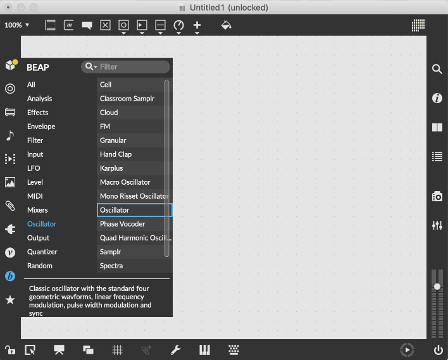Open the zoom 100% dropdown
448x360 pixels.
[x=16, y=25]
